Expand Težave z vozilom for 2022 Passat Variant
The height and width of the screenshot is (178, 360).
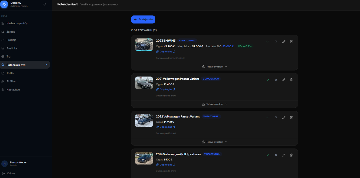click(214, 142)
